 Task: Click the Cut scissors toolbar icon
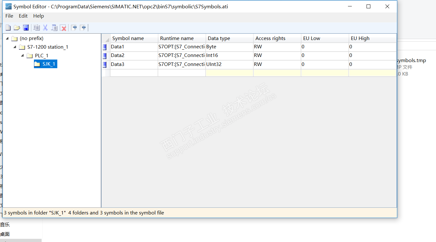tap(45, 28)
